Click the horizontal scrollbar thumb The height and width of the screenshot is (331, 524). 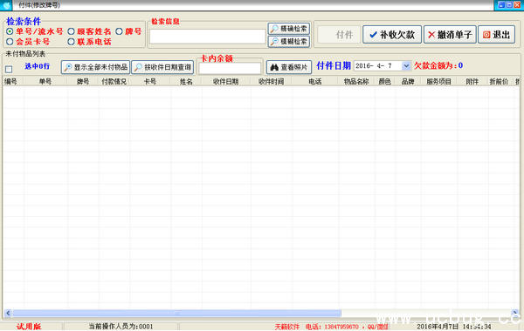coord(176,313)
